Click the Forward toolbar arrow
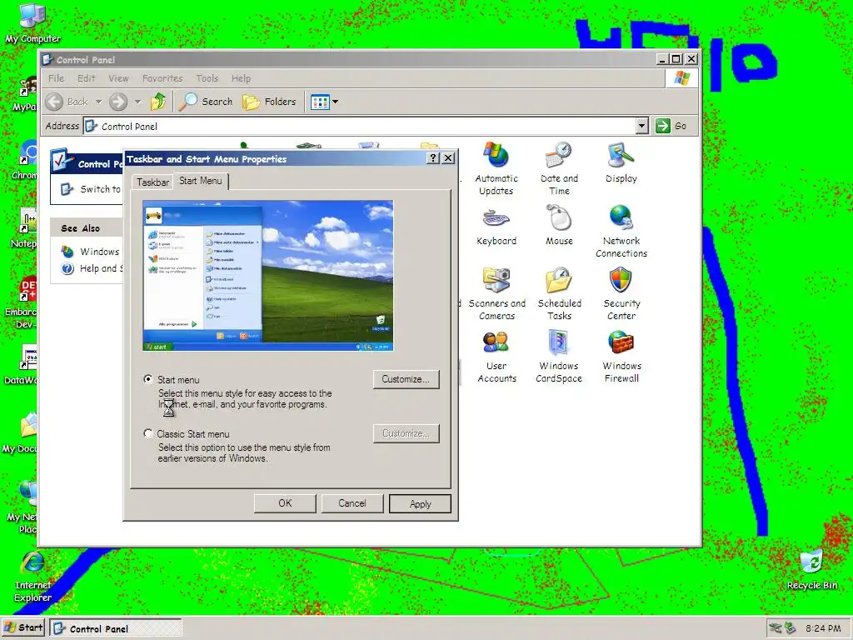This screenshot has height=640, width=853. tap(118, 101)
